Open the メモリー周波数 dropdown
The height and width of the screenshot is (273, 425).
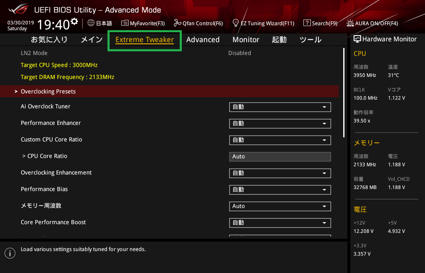click(x=280, y=206)
